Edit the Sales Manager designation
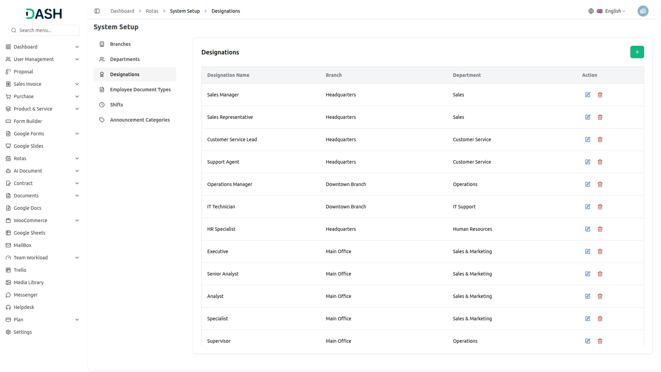The width and height of the screenshot is (661, 372). [x=588, y=95]
